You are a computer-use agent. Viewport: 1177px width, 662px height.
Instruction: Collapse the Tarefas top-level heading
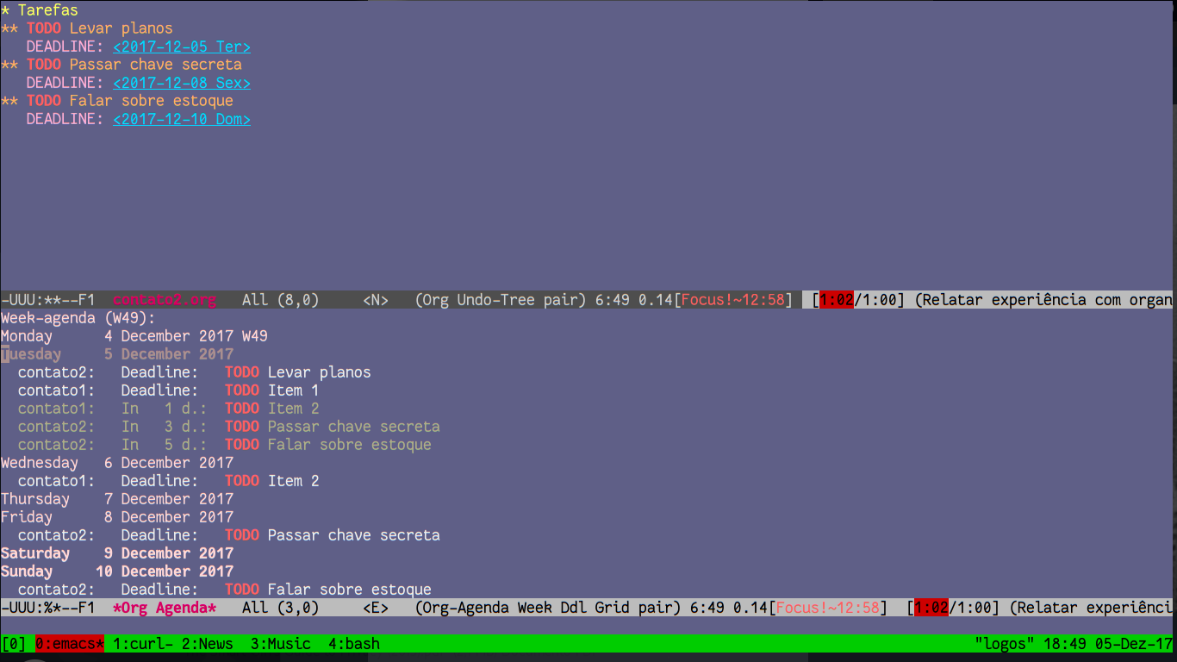coord(40,10)
